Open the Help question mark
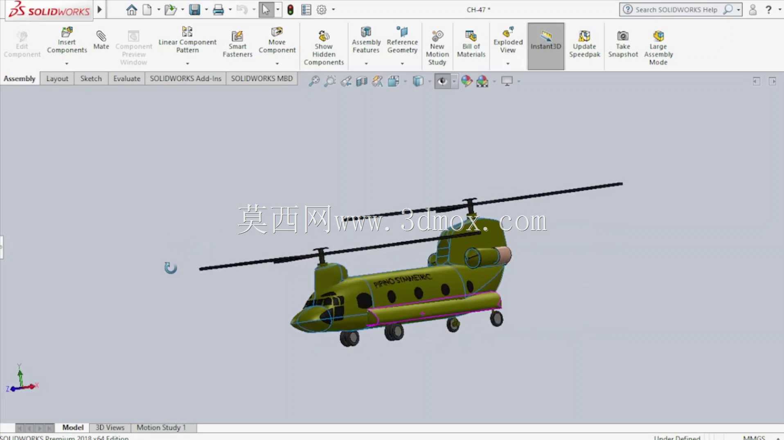This screenshot has height=440, width=784. pyautogui.click(x=768, y=9)
